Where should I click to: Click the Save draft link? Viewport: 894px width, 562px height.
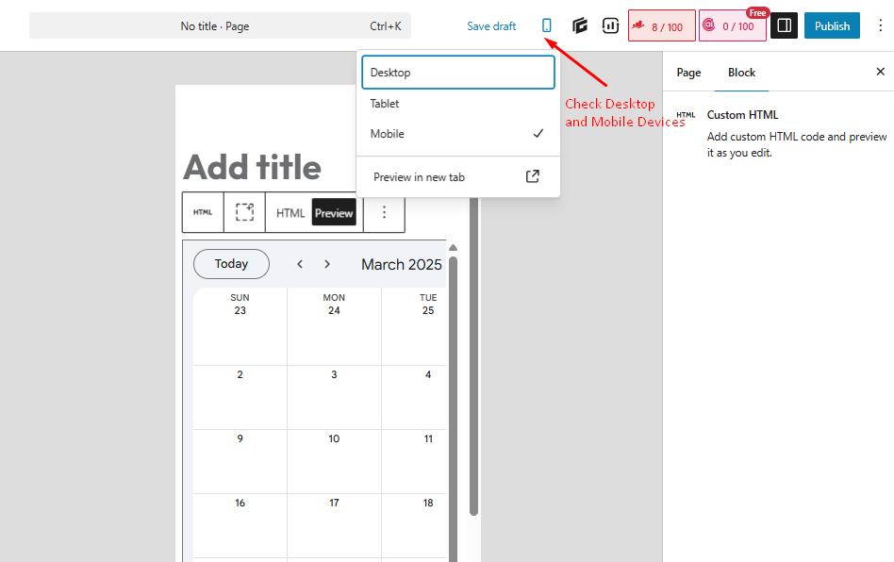coord(491,26)
